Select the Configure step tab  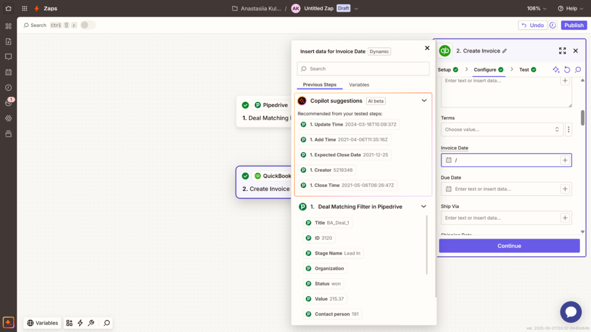point(488,70)
